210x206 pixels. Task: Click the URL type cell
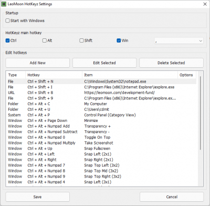click(x=12, y=92)
